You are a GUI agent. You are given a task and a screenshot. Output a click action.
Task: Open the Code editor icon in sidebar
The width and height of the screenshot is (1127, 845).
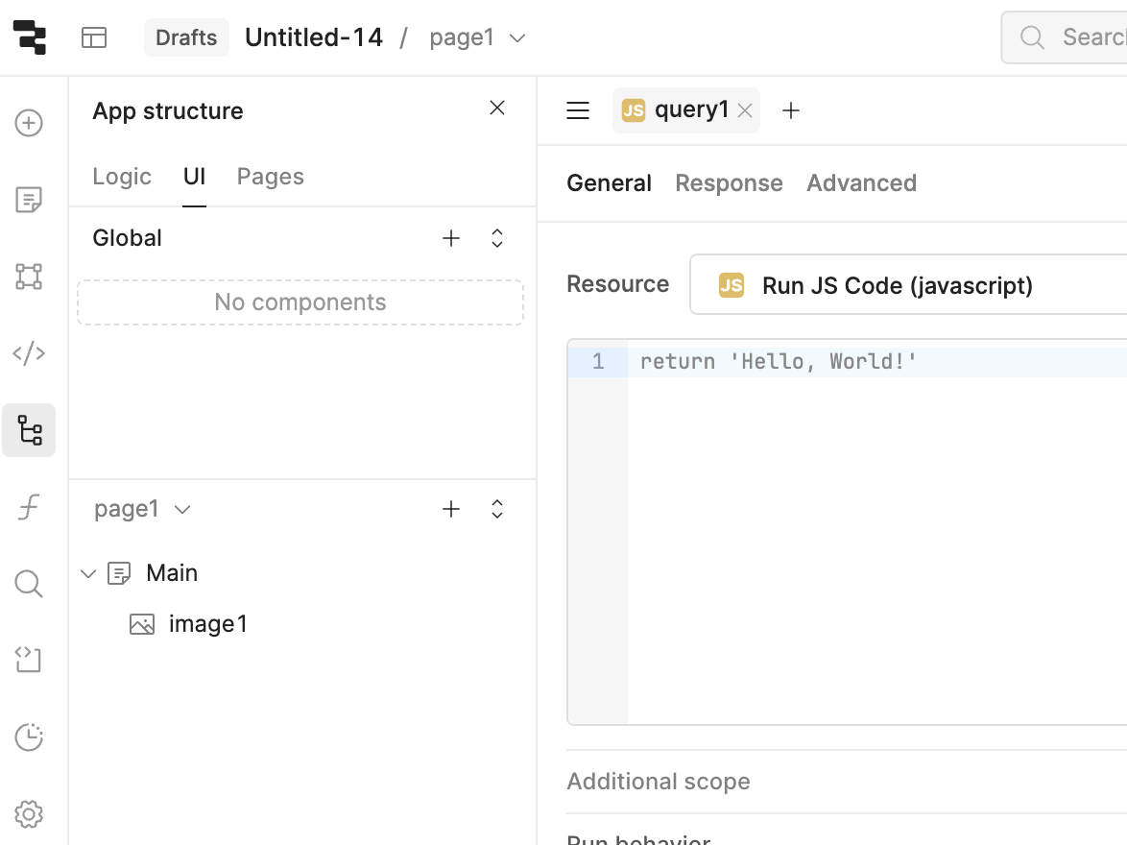click(x=29, y=353)
